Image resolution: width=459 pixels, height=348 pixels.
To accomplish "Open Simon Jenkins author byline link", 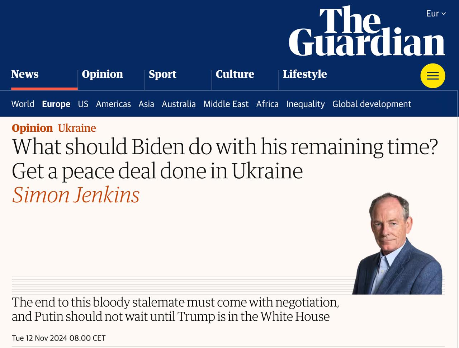I will 76,195.
